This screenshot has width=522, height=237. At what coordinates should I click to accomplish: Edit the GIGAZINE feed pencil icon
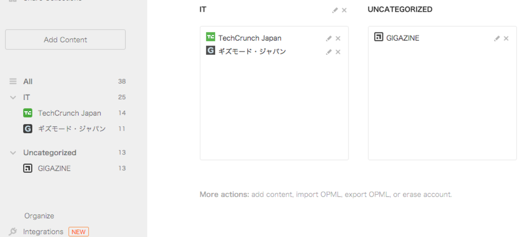(497, 38)
